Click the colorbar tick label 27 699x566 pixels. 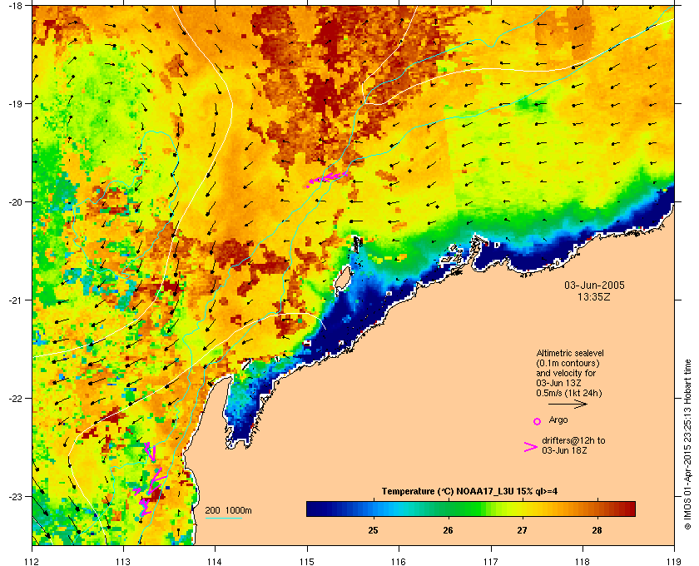point(522,530)
